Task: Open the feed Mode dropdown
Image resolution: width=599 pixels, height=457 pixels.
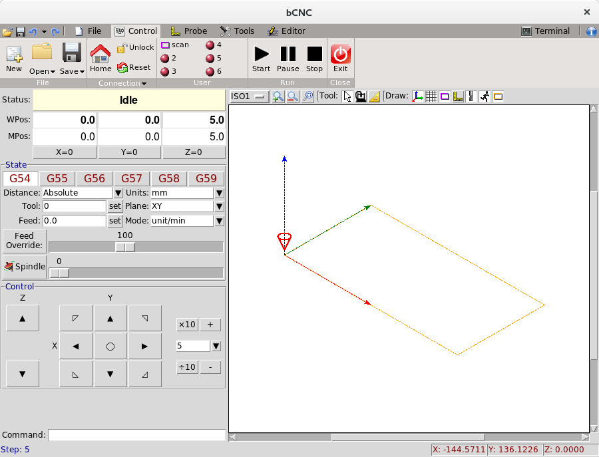Action: tap(219, 221)
